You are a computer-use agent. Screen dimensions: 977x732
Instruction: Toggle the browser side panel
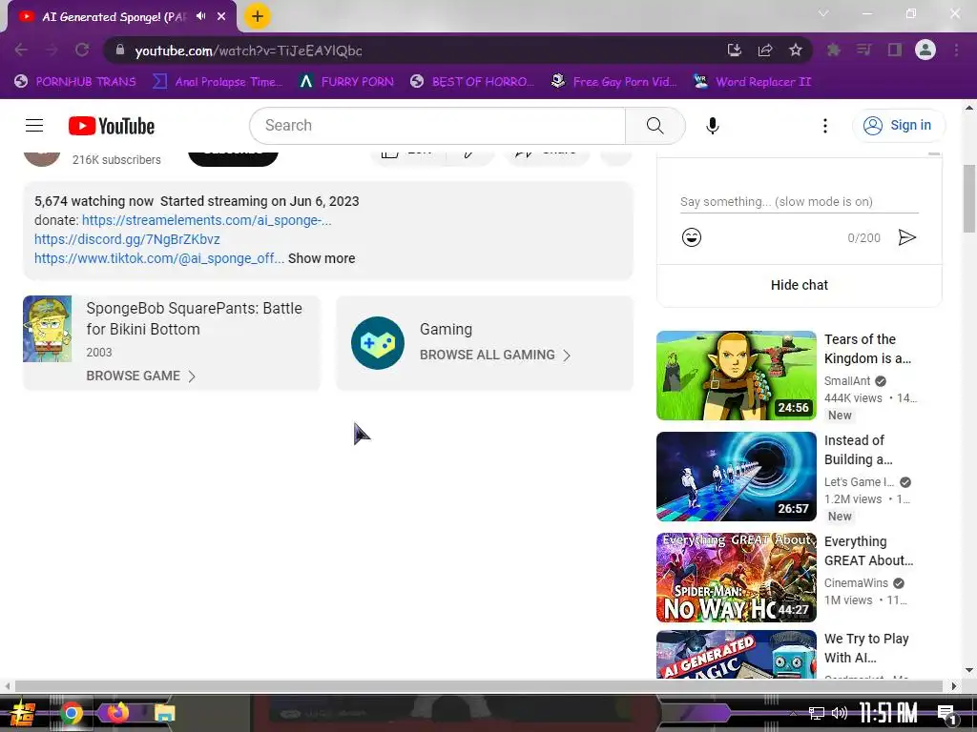coord(895,50)
